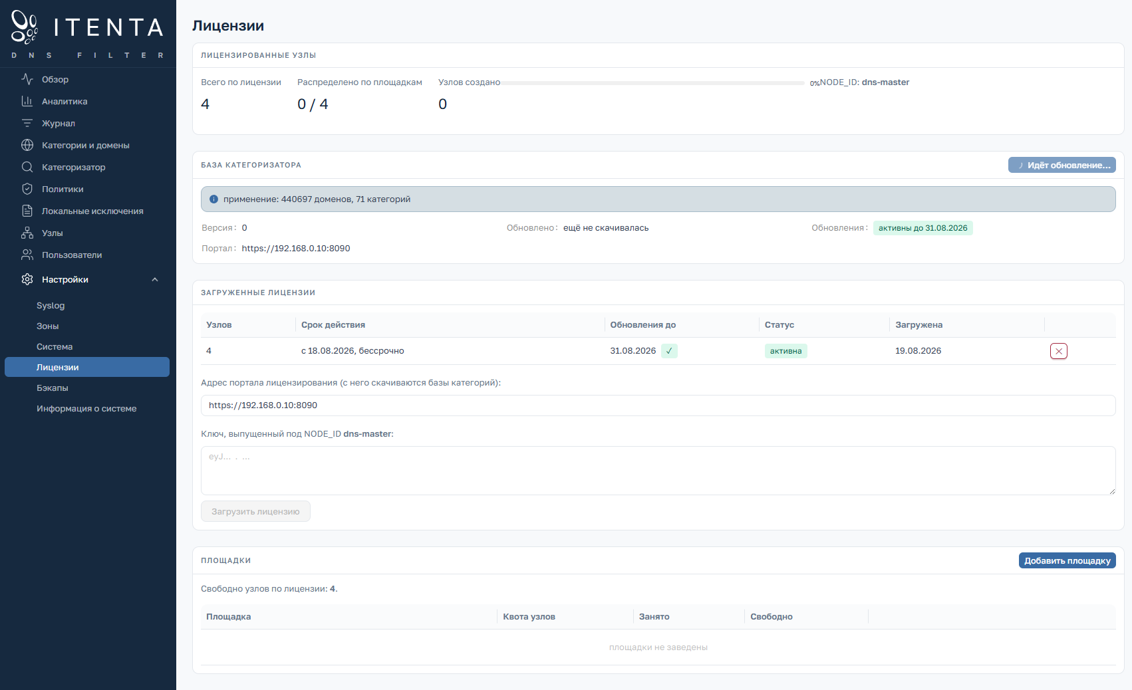This screenshot has height=690, width=1132.
Task: Click the Настройки gear icon
Action: click(x=27, y=279)
